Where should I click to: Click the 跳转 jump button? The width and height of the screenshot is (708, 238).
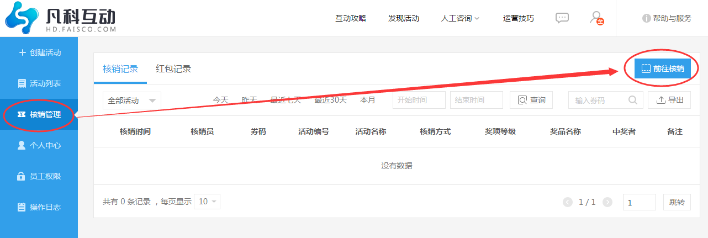click(x=677, y=202)
